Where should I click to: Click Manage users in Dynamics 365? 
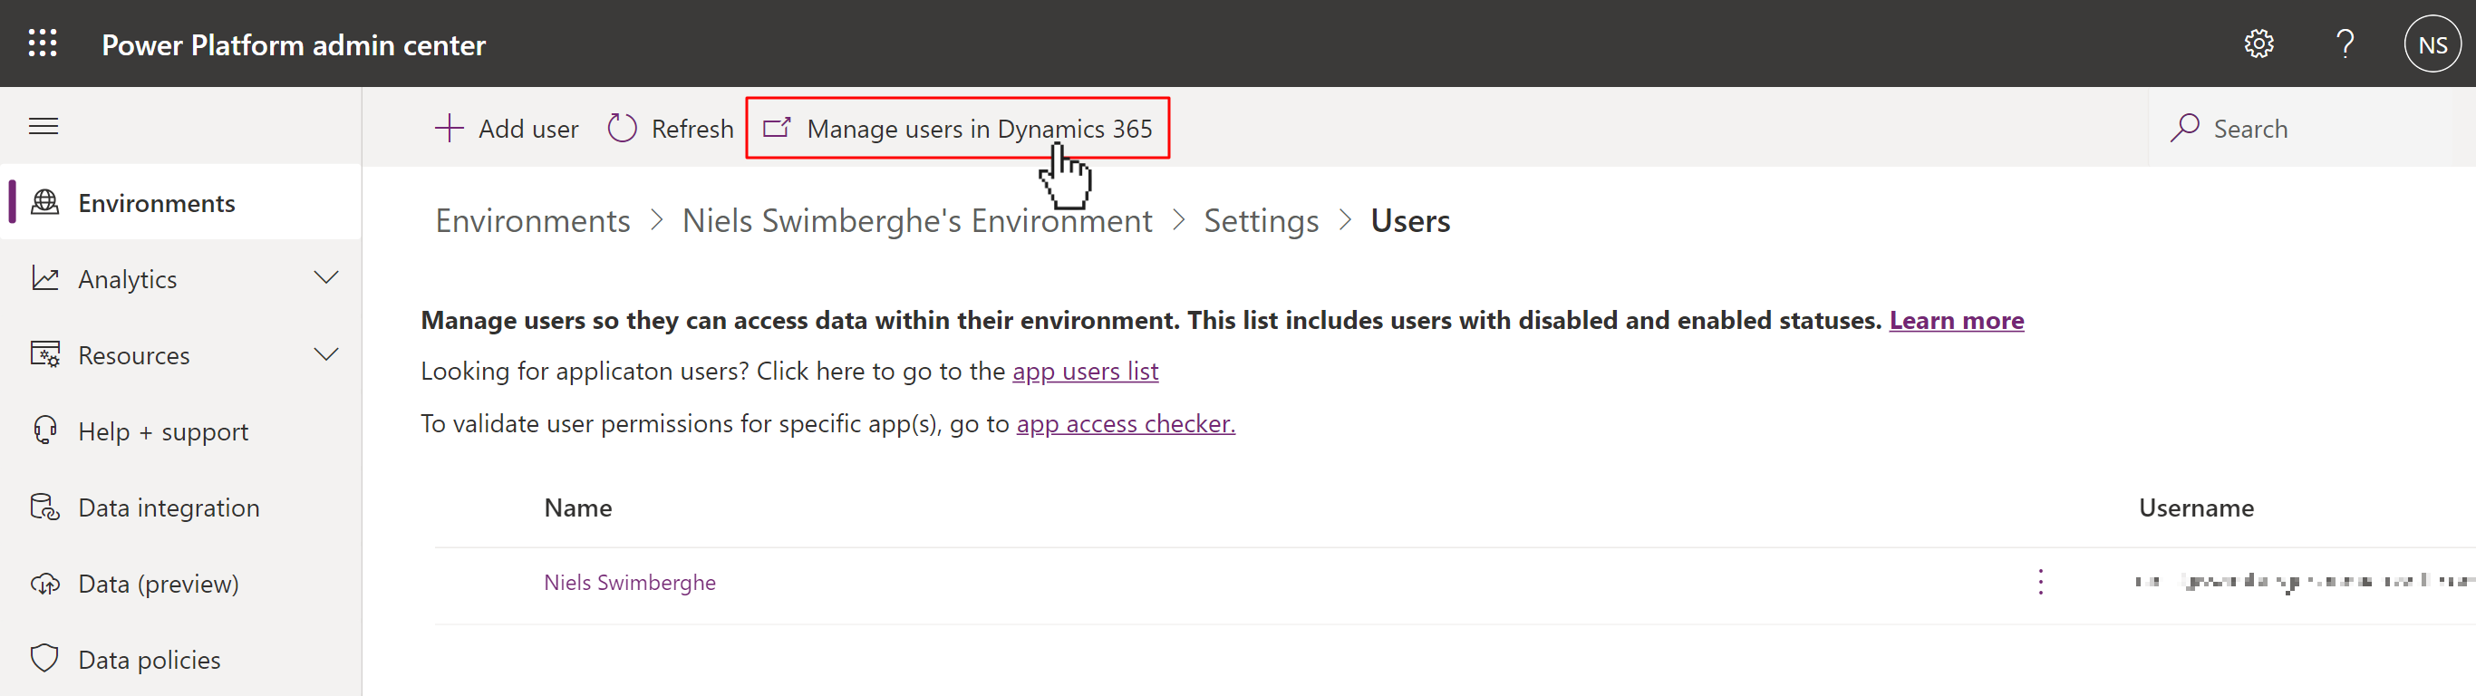957,128
